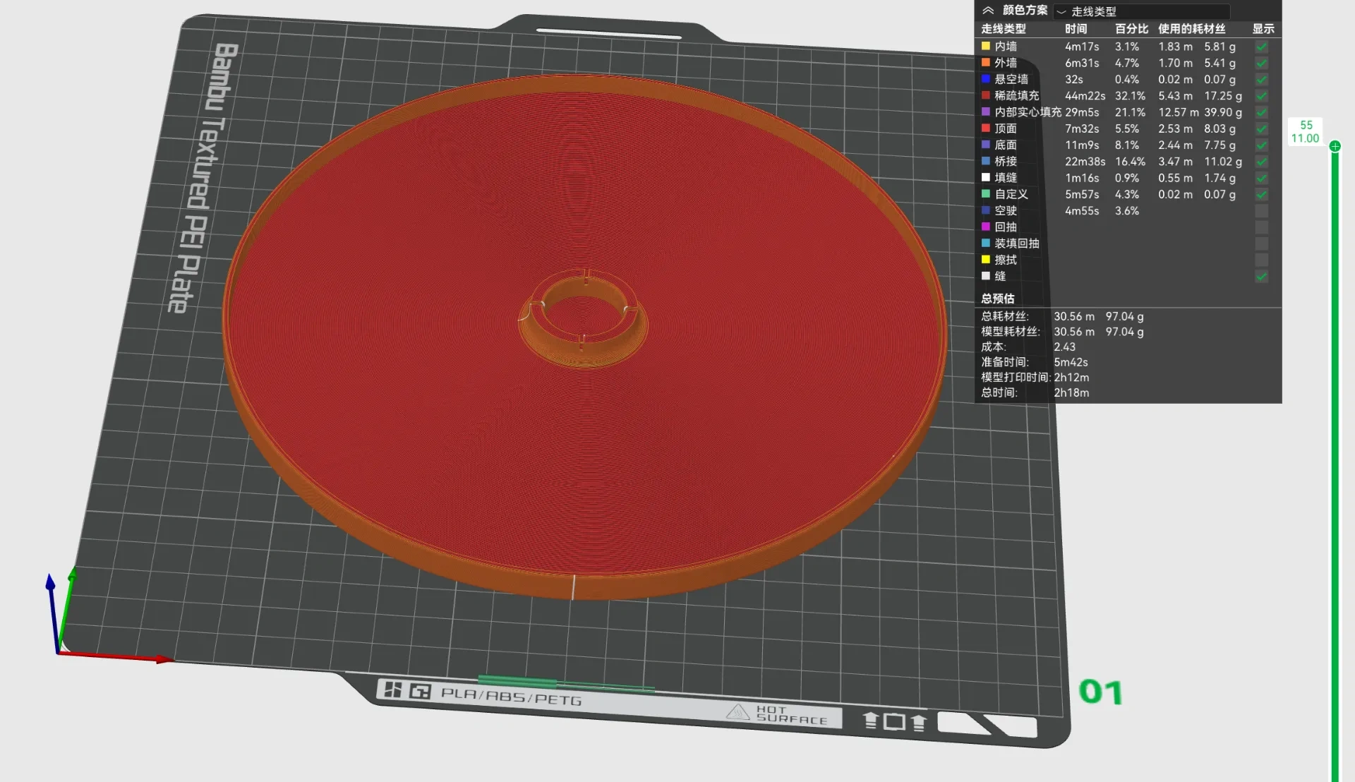Toggle the 缝 seam display checkbox
The height and width of the screenshot is (782, 1355).
(x=1262, y=277)
